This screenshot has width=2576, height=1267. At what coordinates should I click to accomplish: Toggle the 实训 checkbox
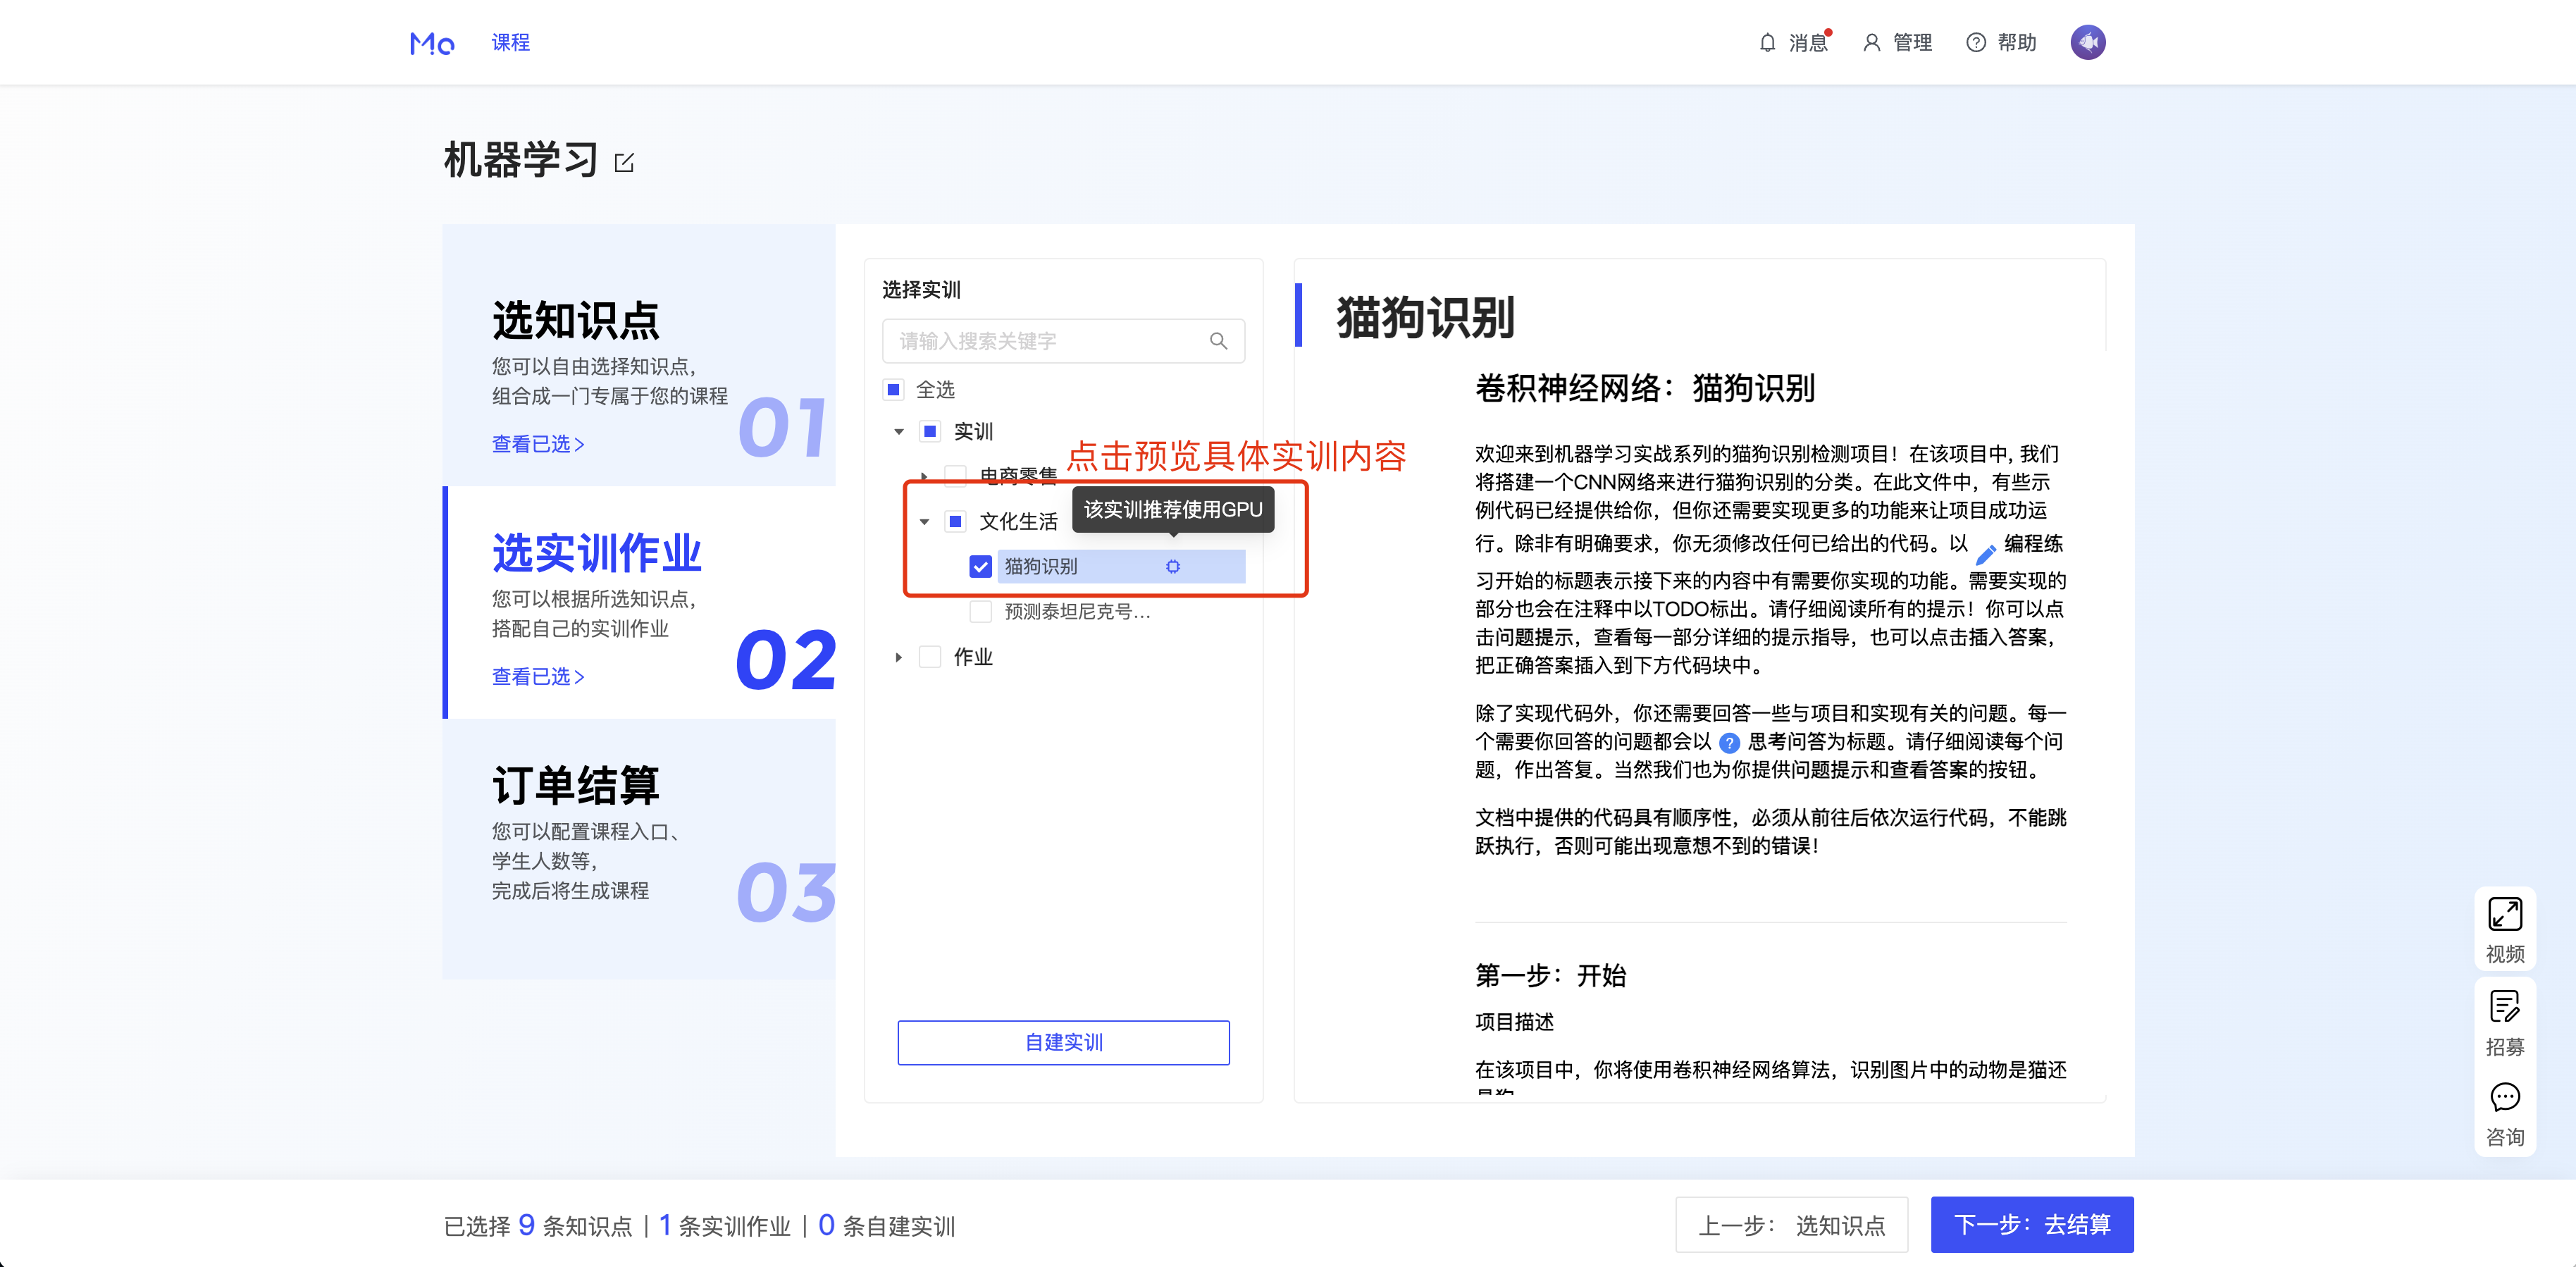click(930, 432)
